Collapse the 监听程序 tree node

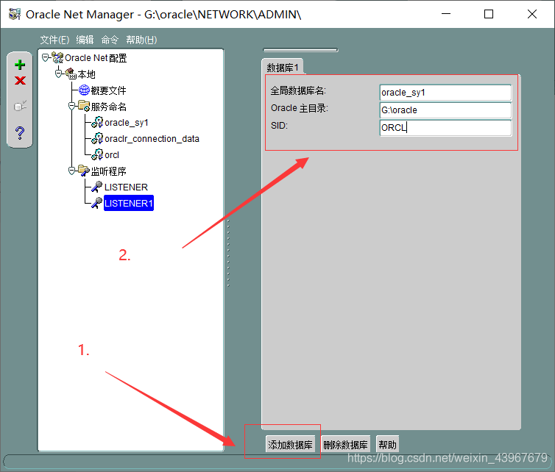[x=72, y=171]
